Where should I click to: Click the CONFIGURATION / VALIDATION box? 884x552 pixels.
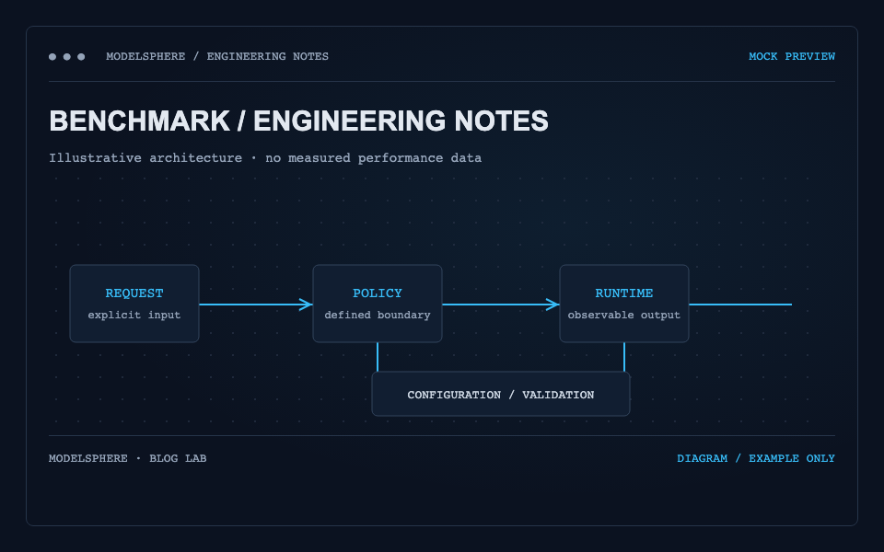pyautogui.click(x=501, y=394)
